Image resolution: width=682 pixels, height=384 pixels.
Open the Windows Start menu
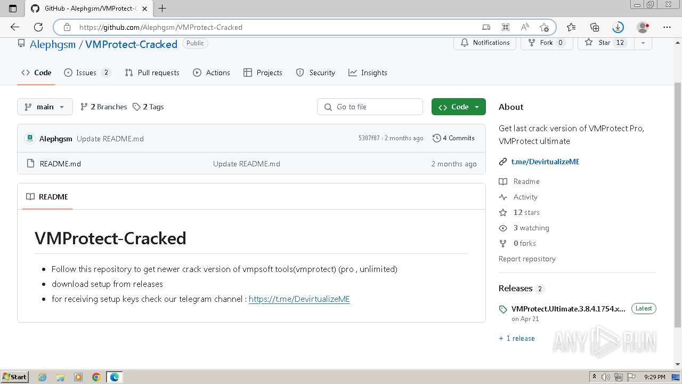click(14, 377)
